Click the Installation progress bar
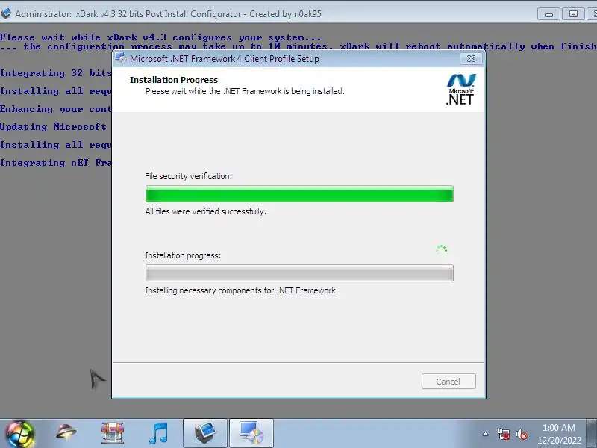This screenshot has width=597, height=448. 299,273
